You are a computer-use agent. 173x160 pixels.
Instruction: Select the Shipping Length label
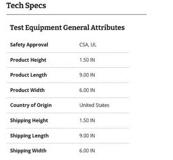coord(29,135)
